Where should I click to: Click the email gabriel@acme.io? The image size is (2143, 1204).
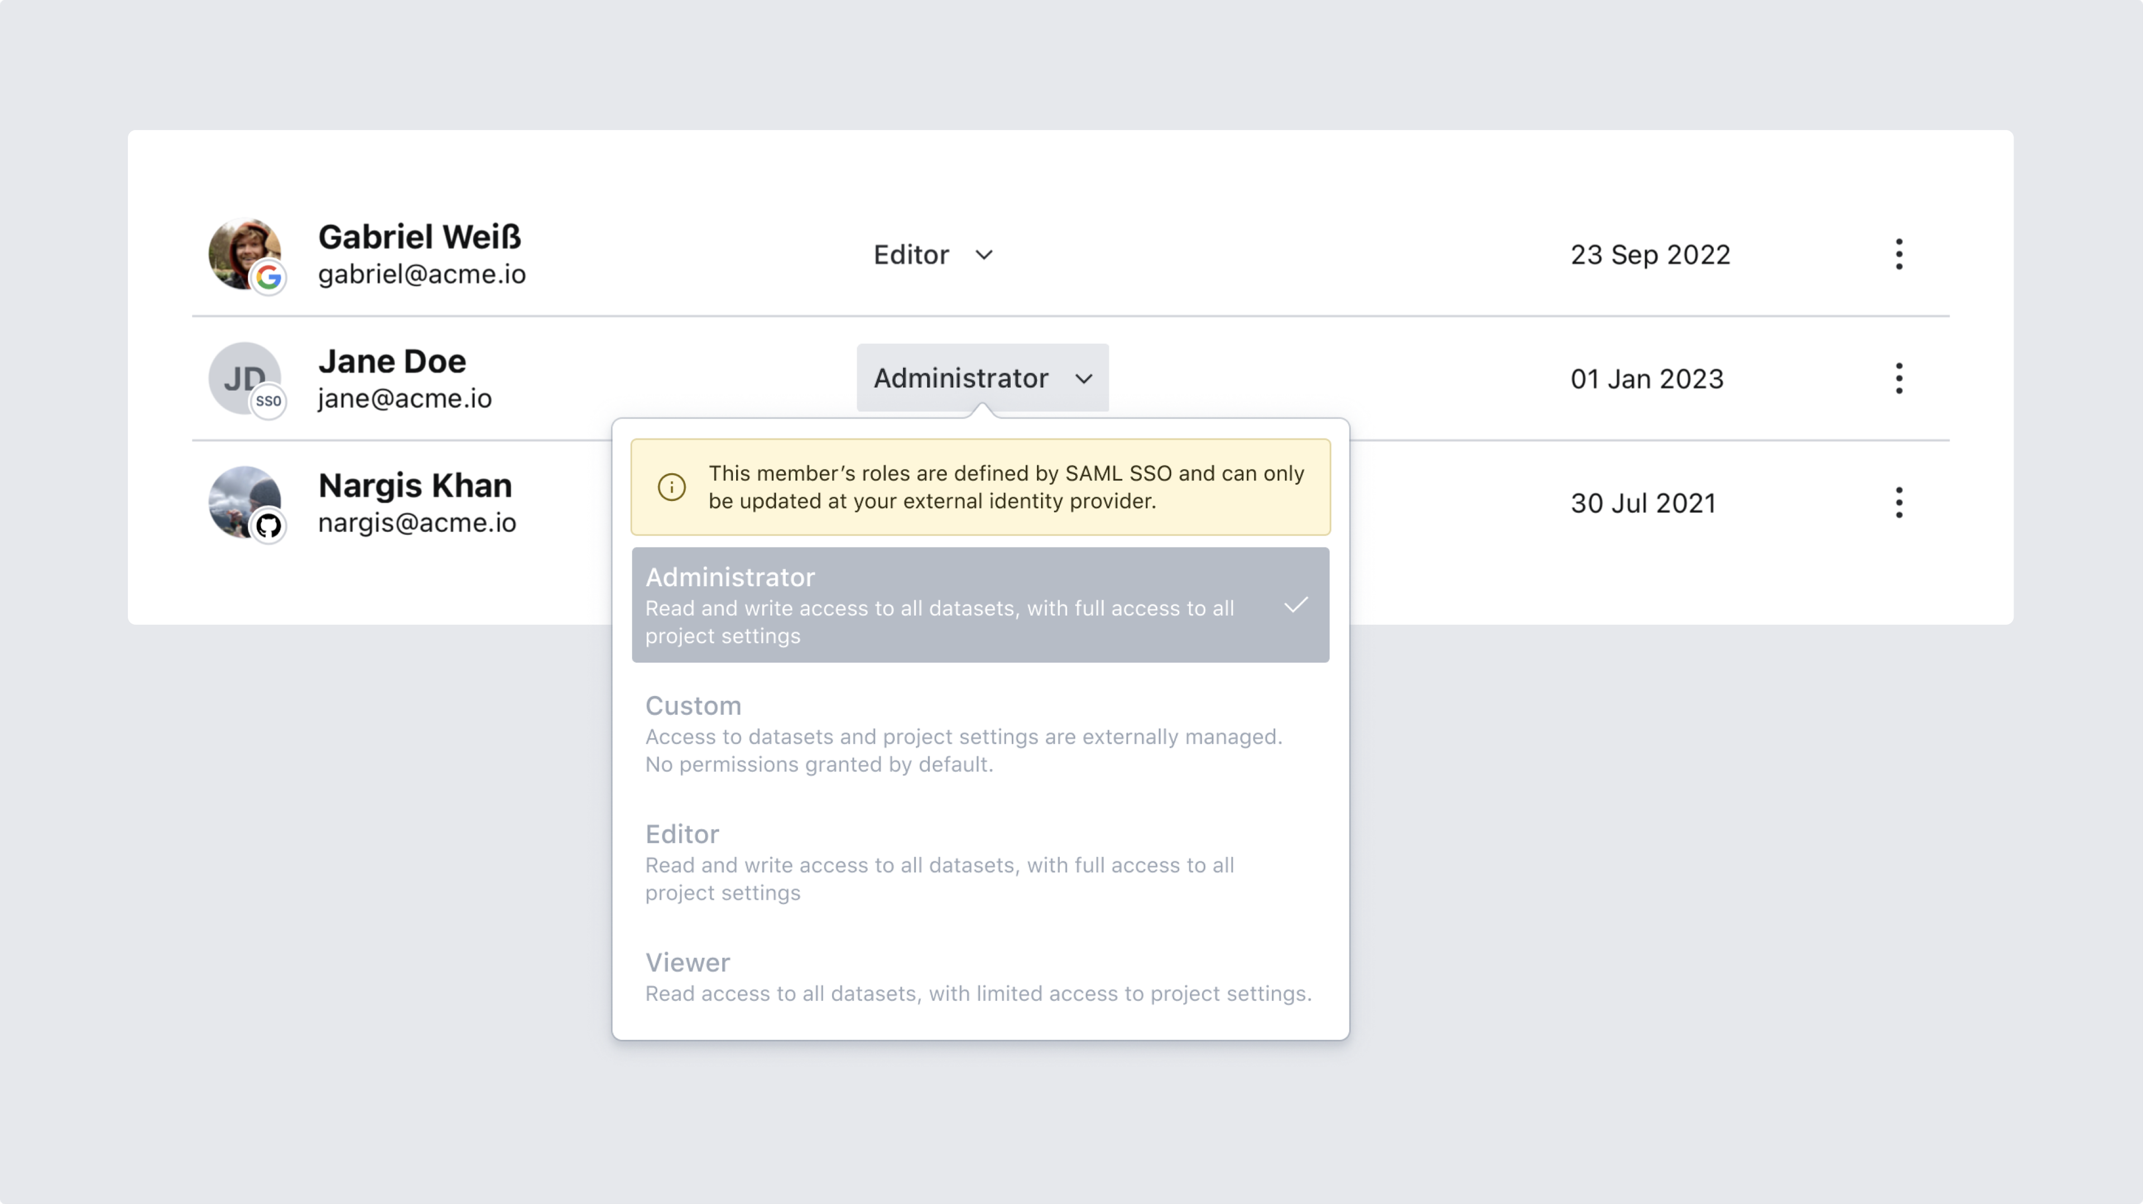(422, 274)
